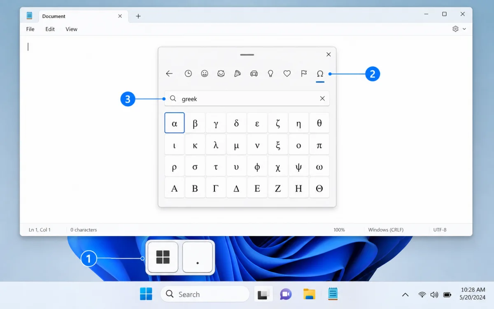
Task: Insert lowercase chi χ
Action: [x=278, y=167]
